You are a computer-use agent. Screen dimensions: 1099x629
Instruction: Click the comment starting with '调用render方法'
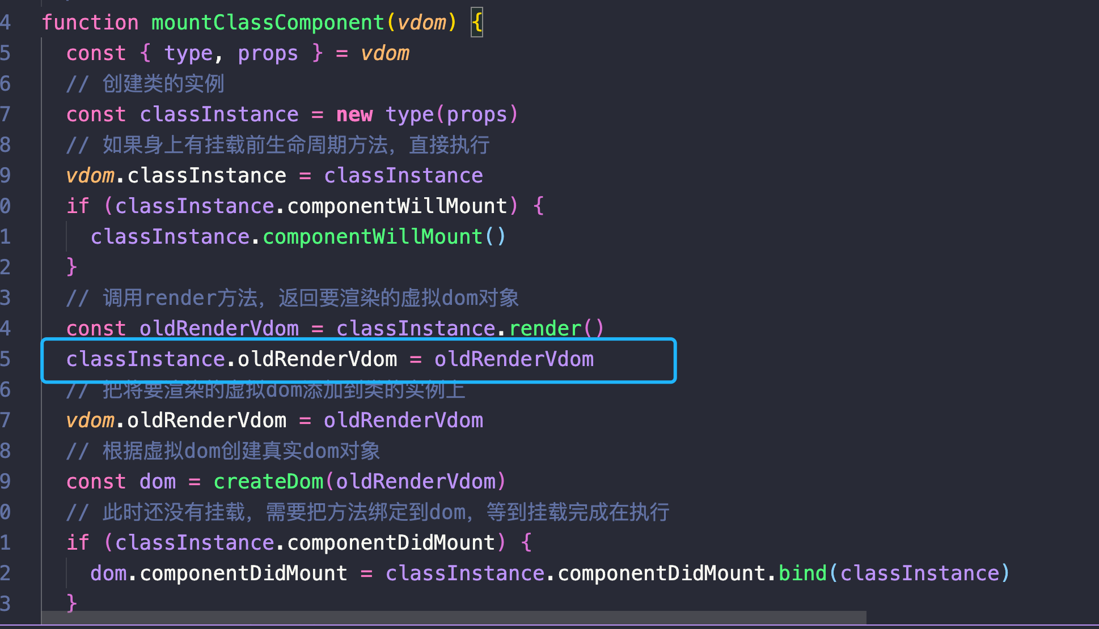(293, 298)
